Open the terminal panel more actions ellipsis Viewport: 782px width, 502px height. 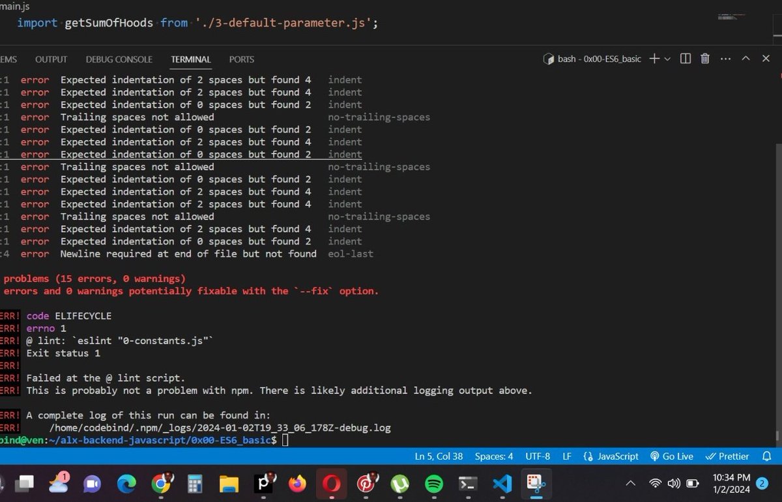pyautogui.click(x=726, y=59)
